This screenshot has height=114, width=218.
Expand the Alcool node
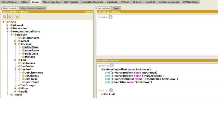(x=16, y=41)
